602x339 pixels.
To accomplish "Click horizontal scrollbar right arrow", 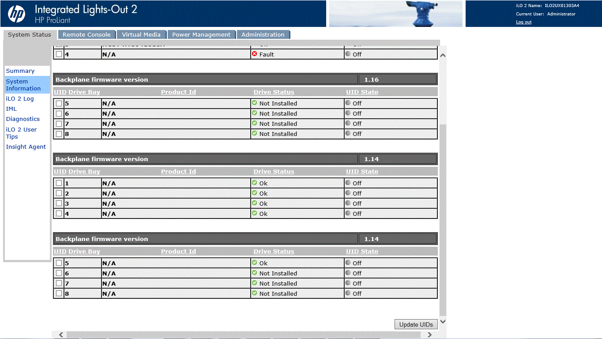I will [429, 335].
